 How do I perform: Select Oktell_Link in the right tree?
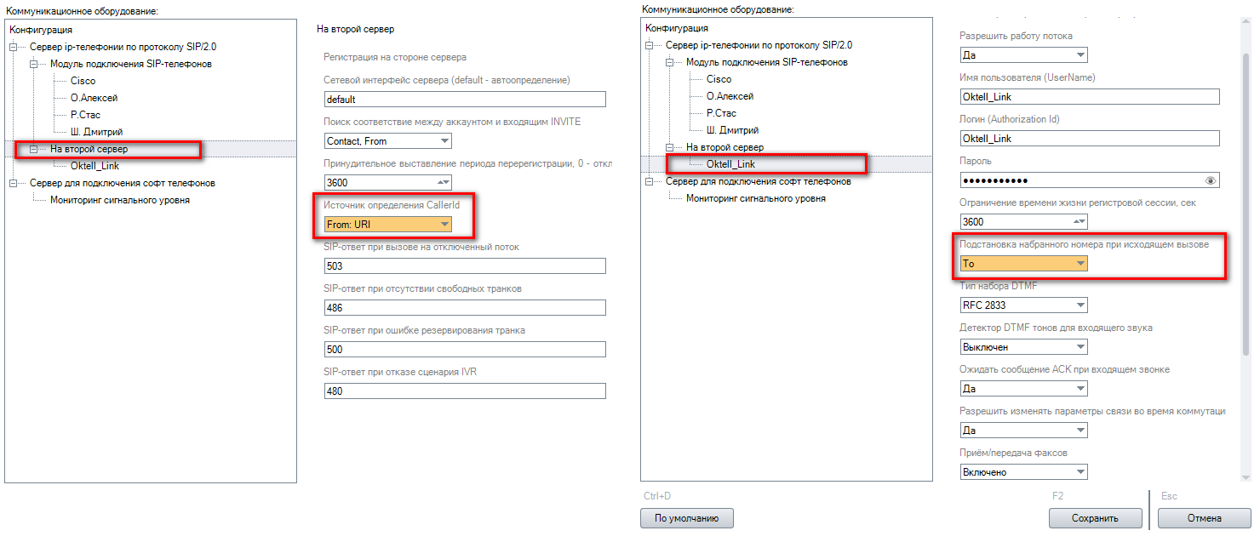pyautogui.click(x=730, y=164)
